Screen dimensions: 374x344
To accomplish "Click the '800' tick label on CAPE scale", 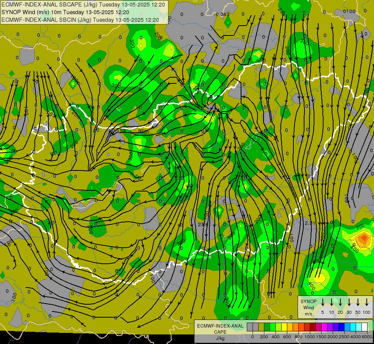I will pyautogui.click(x=298, y=337).
